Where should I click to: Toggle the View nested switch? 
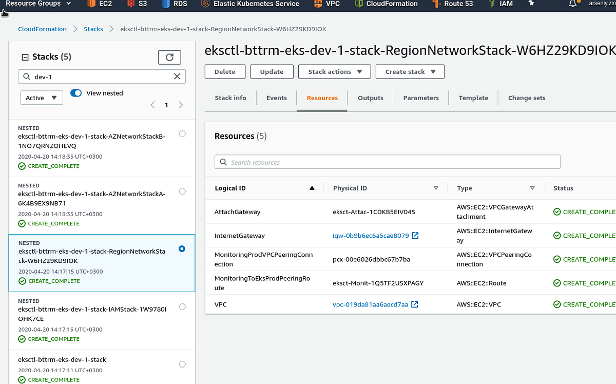[x=76, y=93]
